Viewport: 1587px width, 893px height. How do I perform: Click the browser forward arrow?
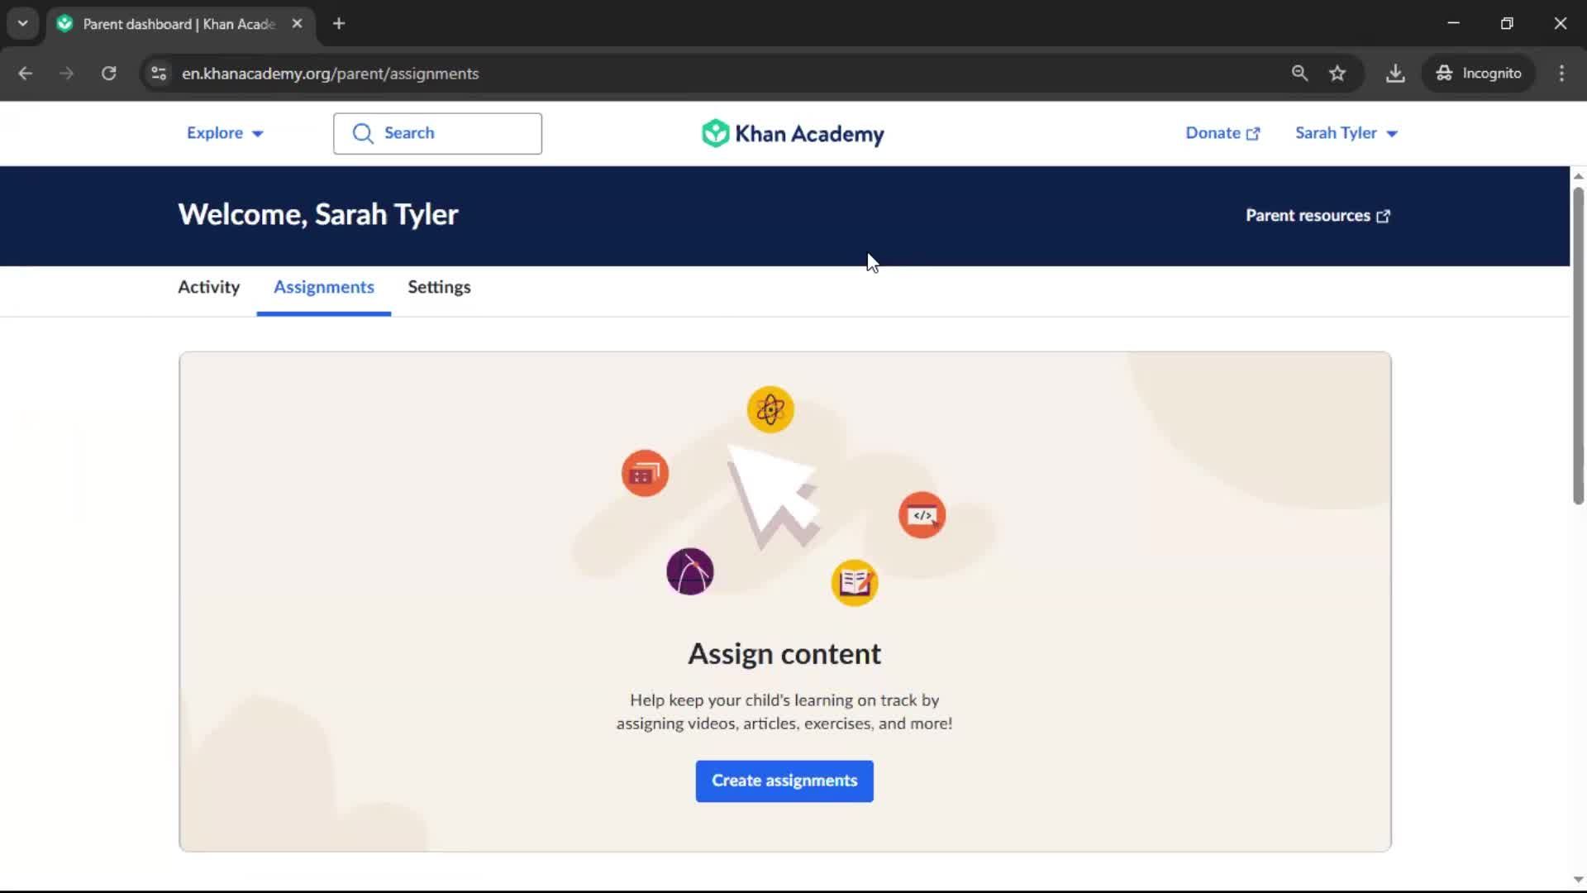point(67,74)
